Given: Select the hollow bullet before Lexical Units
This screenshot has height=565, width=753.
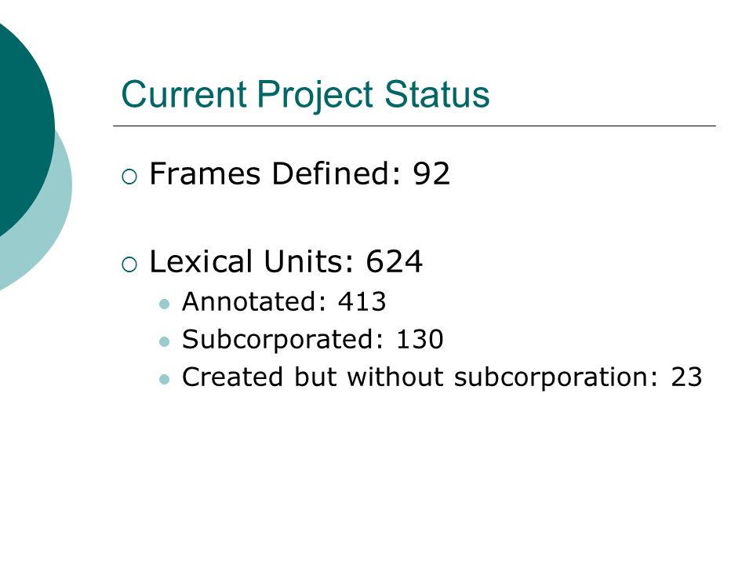Looking at the screenshot, I should point(129,264).
